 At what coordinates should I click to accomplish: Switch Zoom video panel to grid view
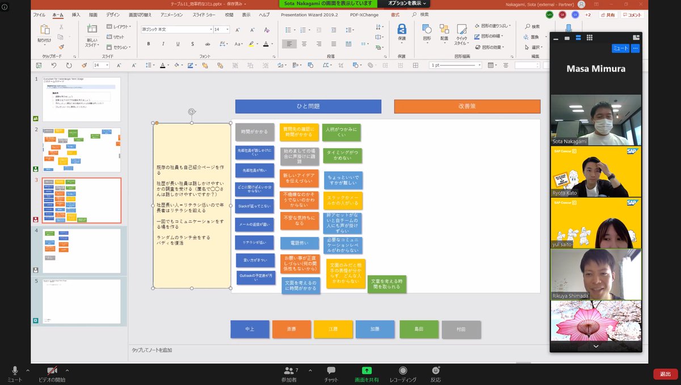pos(590,37)
